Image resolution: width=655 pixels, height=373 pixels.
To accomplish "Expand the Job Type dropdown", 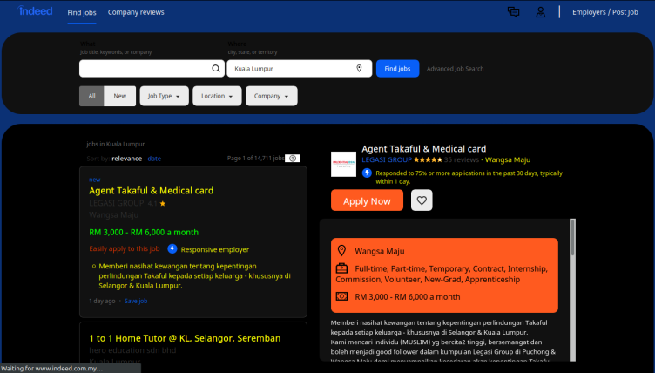I will pyautogui.click(x=164, y=96).
